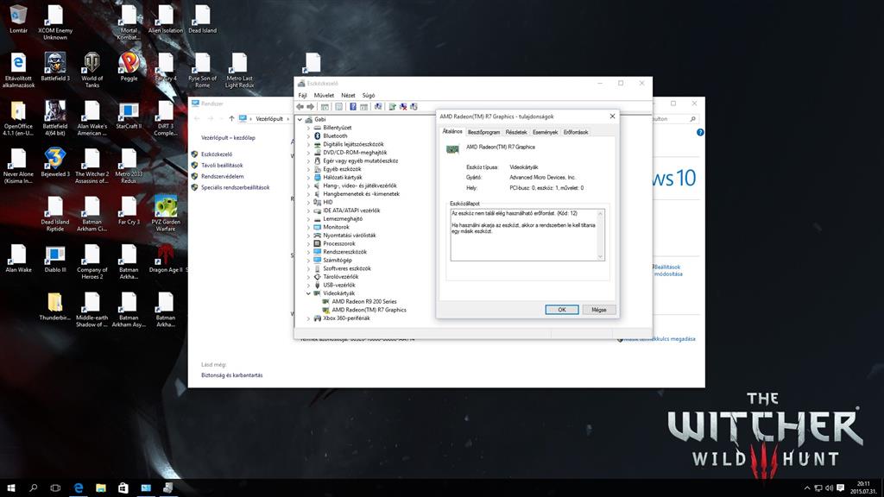Screen dimensions: 884x497
Task: Open the Fájl menu
Action: point(303,95)
